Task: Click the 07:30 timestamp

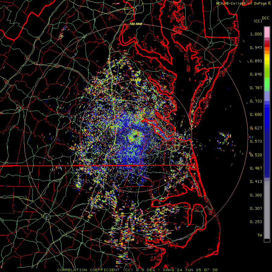Action: coord(210,270)
